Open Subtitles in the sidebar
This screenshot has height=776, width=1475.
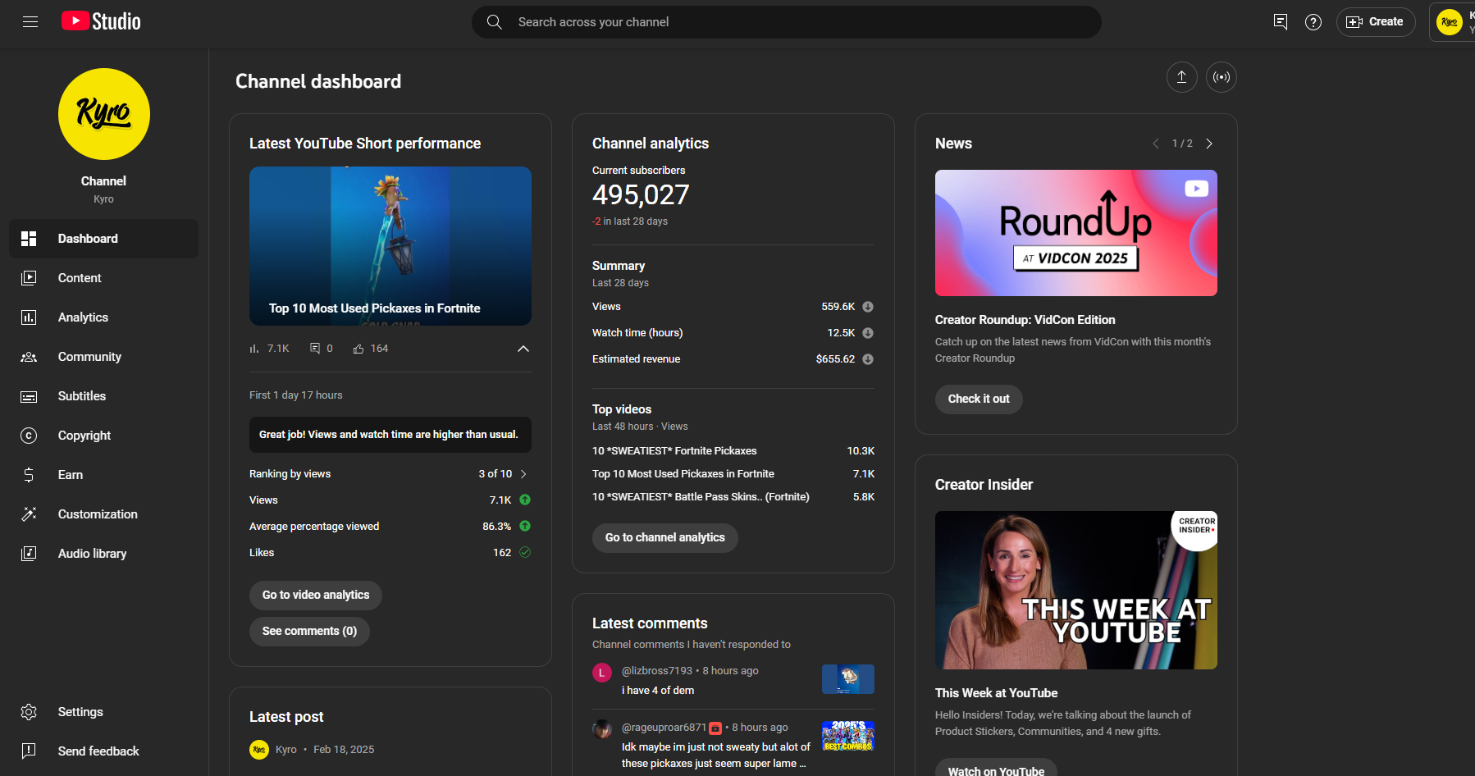point(104,396)
